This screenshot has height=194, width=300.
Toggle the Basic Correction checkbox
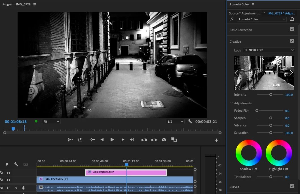click(292, 29)
